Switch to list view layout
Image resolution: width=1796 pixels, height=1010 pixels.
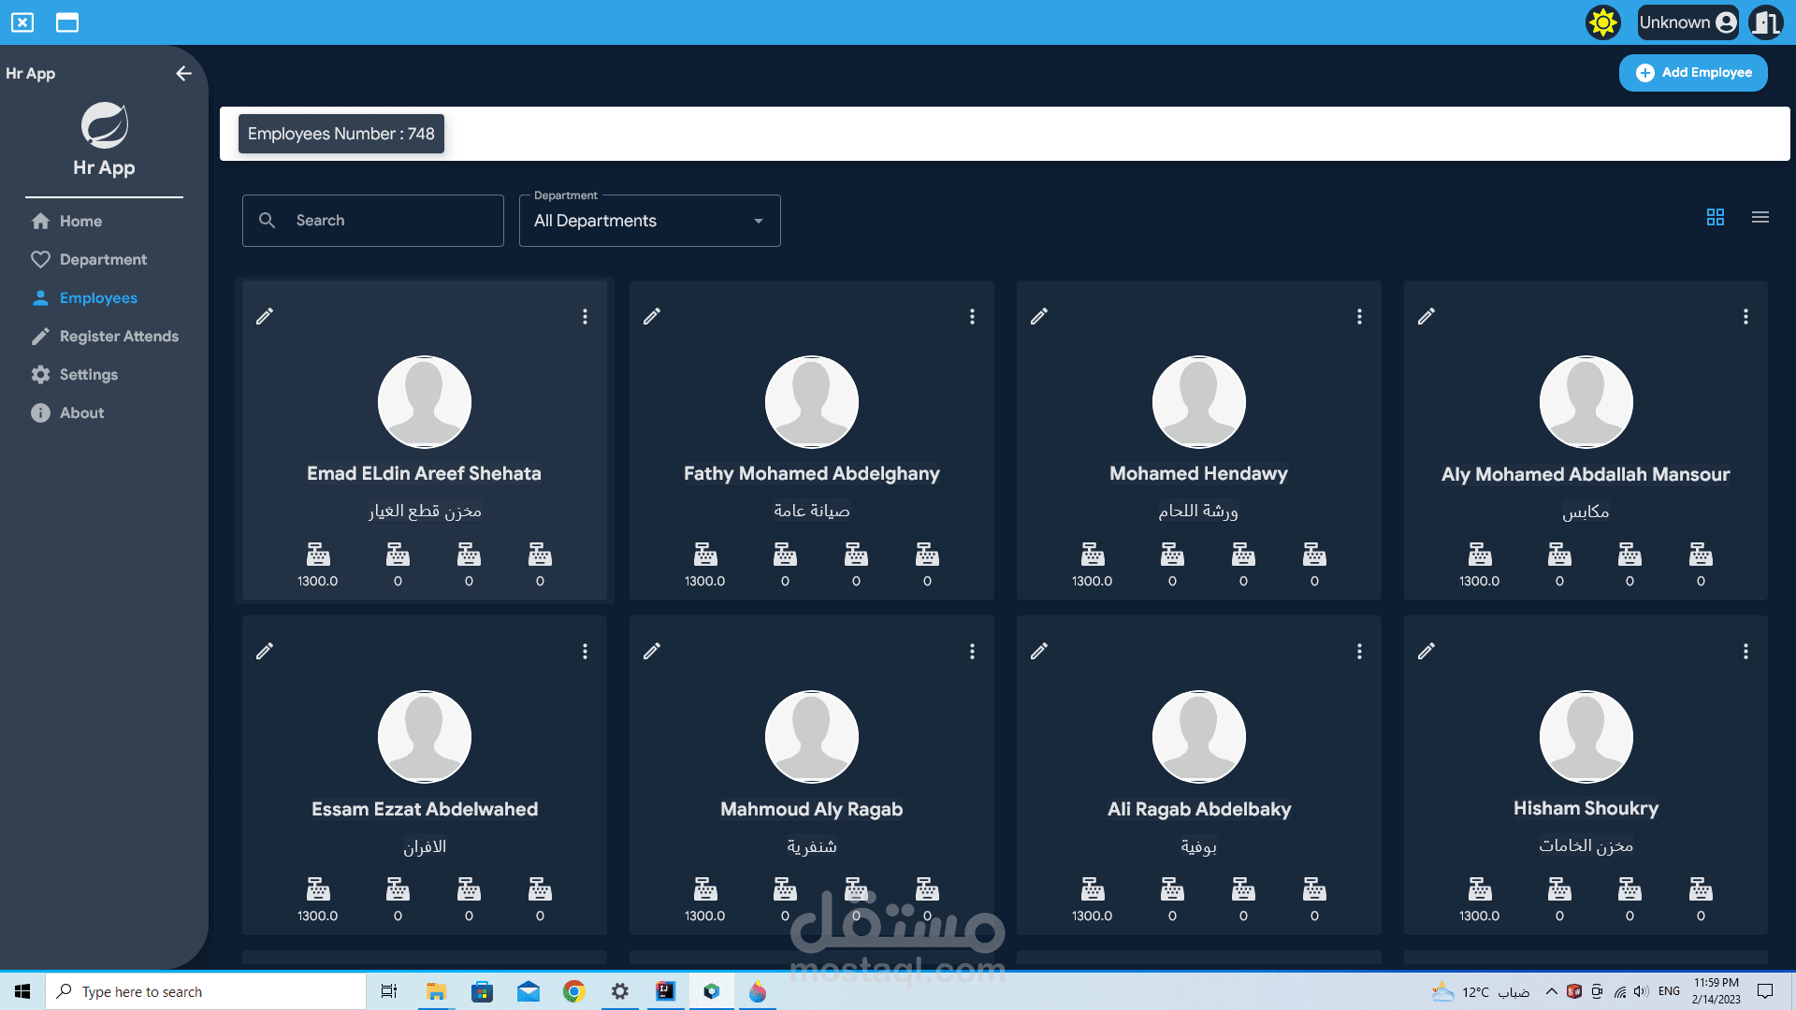coord(1760,217)
